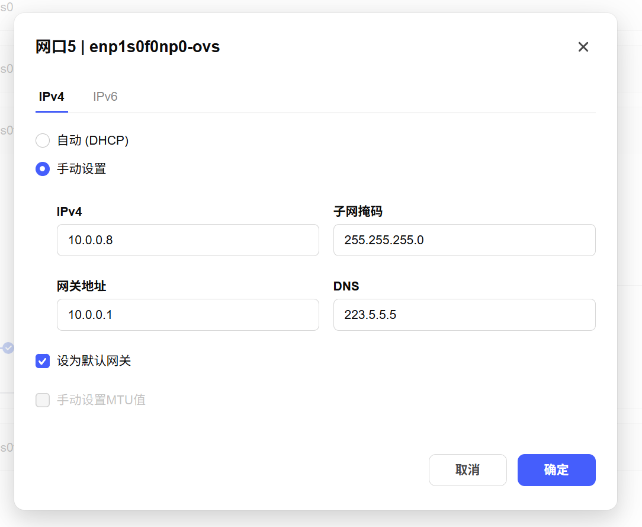
Task: Uncheck the 设为默认网关 checkbox
Action: coord(43,361)
